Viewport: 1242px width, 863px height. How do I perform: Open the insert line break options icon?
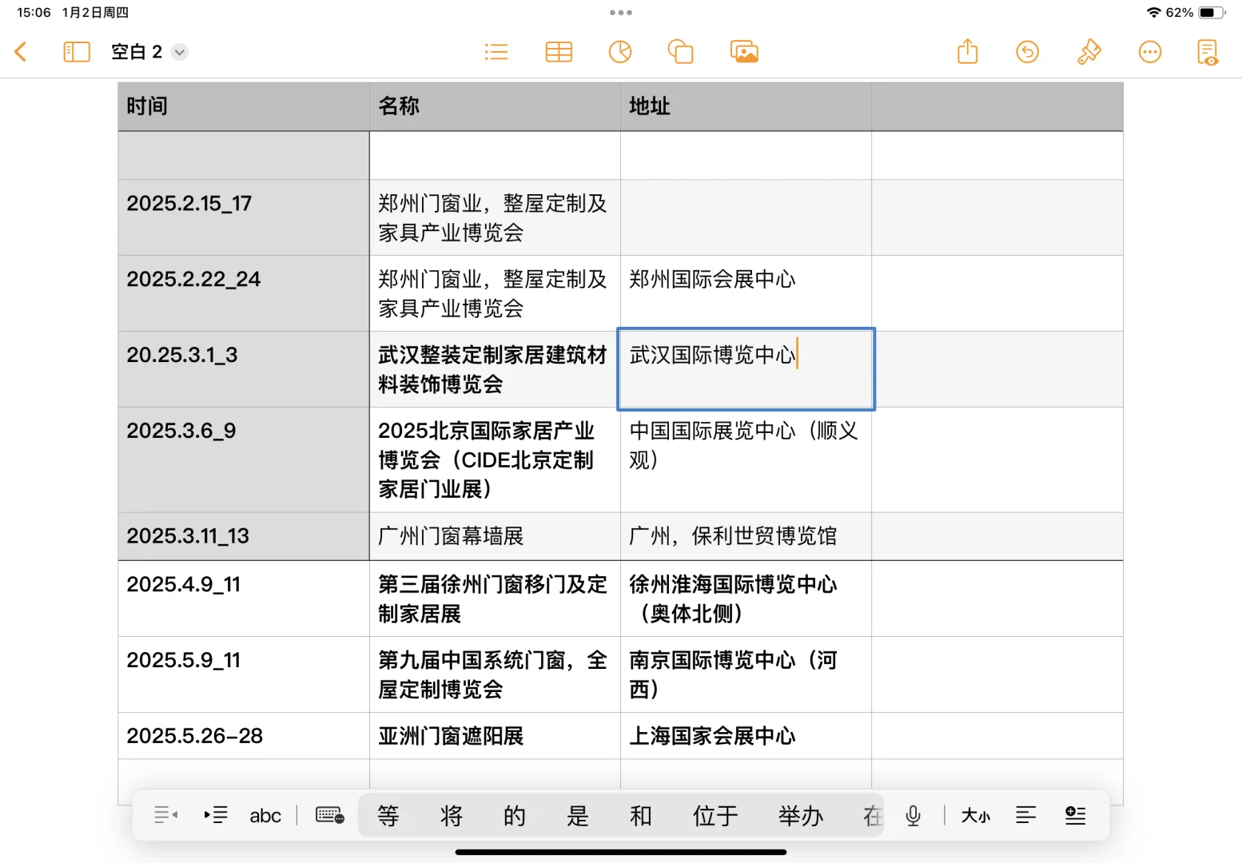[x=1076, y=815]
